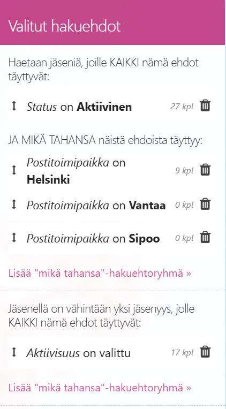The image size is (226, 409).
Task: Click the 27 kpl result count
Action: point(182,107)
